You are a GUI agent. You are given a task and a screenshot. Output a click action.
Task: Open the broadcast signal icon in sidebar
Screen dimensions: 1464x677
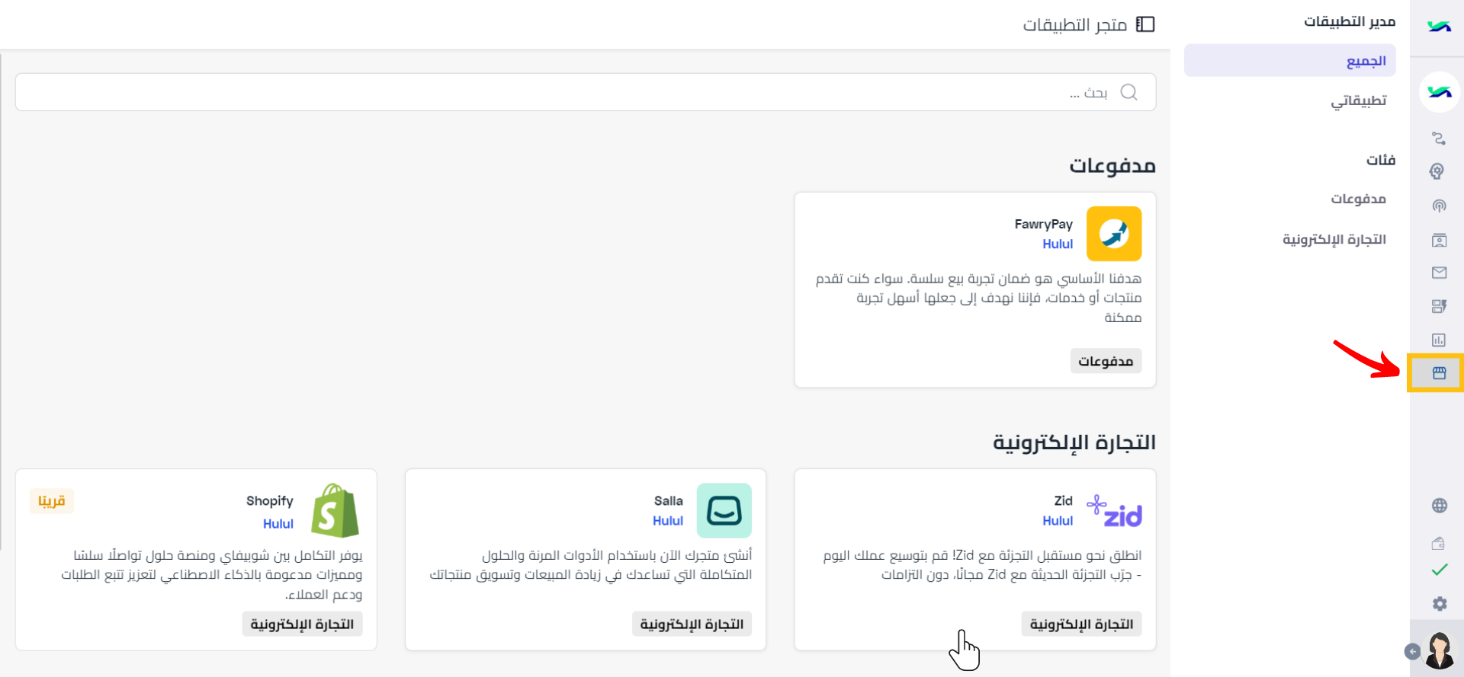pyautogui.click(x=1439, y=206)
